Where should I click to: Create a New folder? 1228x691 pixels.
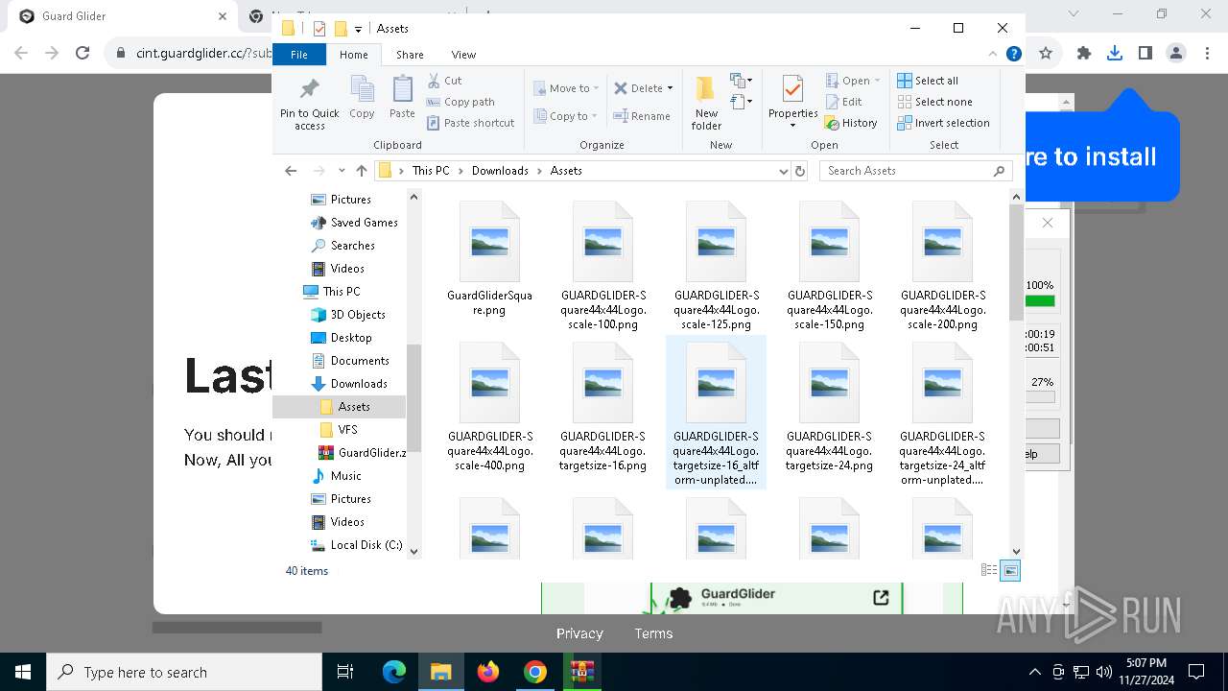(706, 103)
